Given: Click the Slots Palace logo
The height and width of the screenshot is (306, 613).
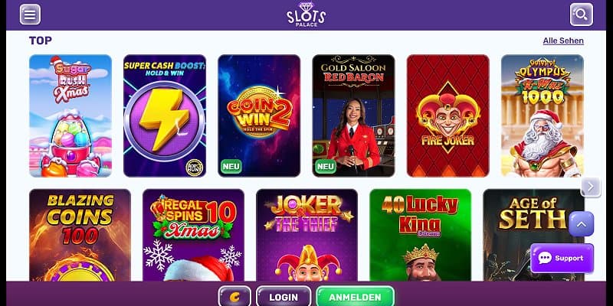Looking at the screenshot, I should pos(306,15).
